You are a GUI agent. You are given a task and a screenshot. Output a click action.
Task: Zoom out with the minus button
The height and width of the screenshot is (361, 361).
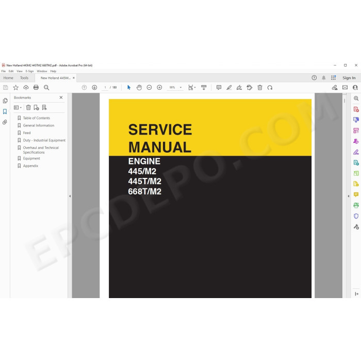pos(149,88)
